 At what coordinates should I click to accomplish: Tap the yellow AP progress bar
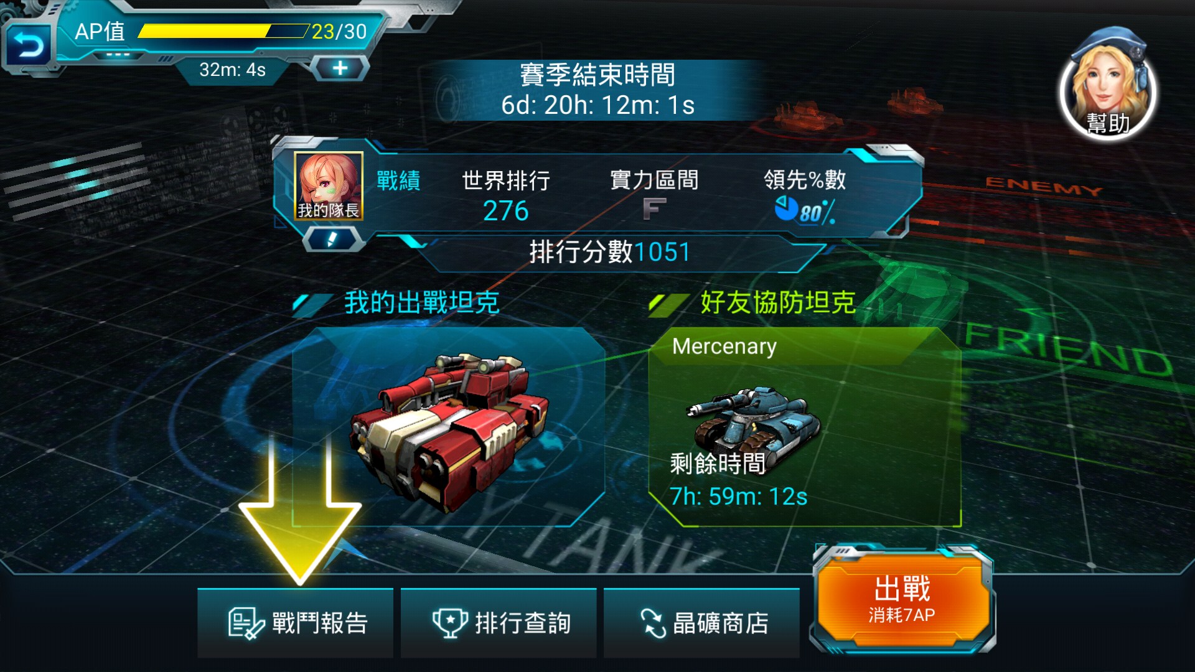[223, 31]
